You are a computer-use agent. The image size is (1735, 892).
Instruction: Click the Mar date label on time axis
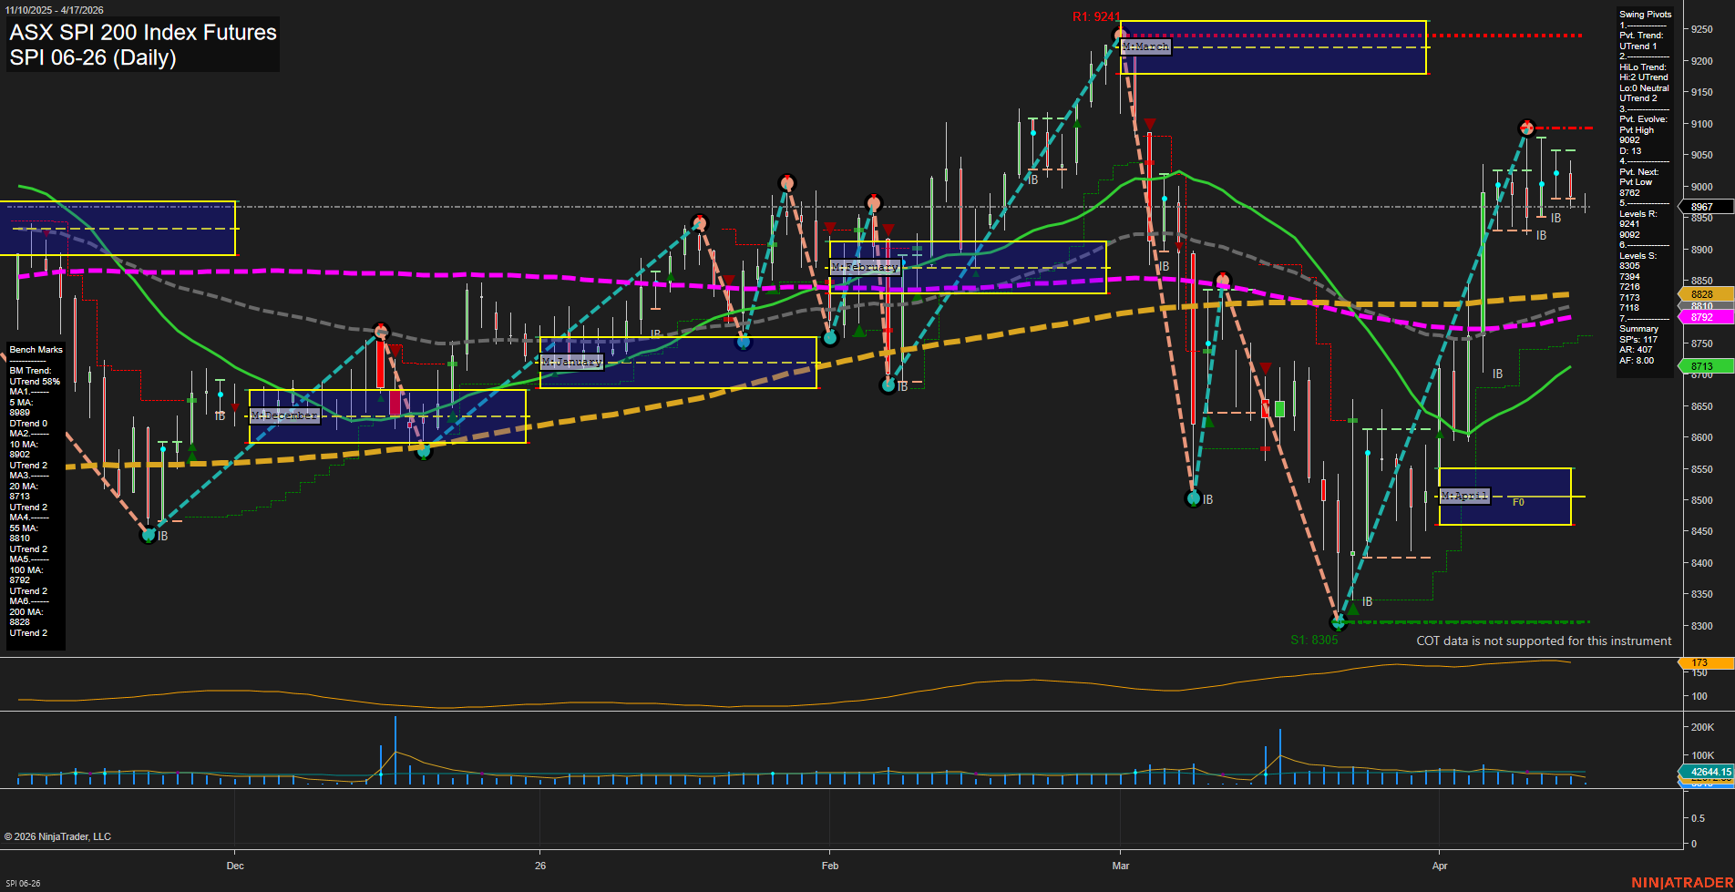click(x=1120, y=866)
